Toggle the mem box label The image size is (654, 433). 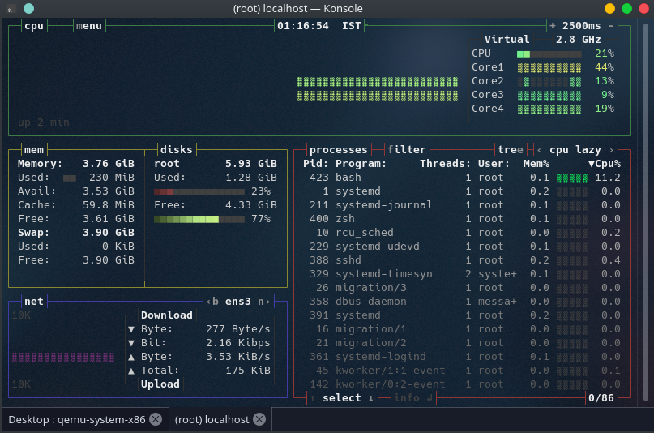[x=34, y=150]
